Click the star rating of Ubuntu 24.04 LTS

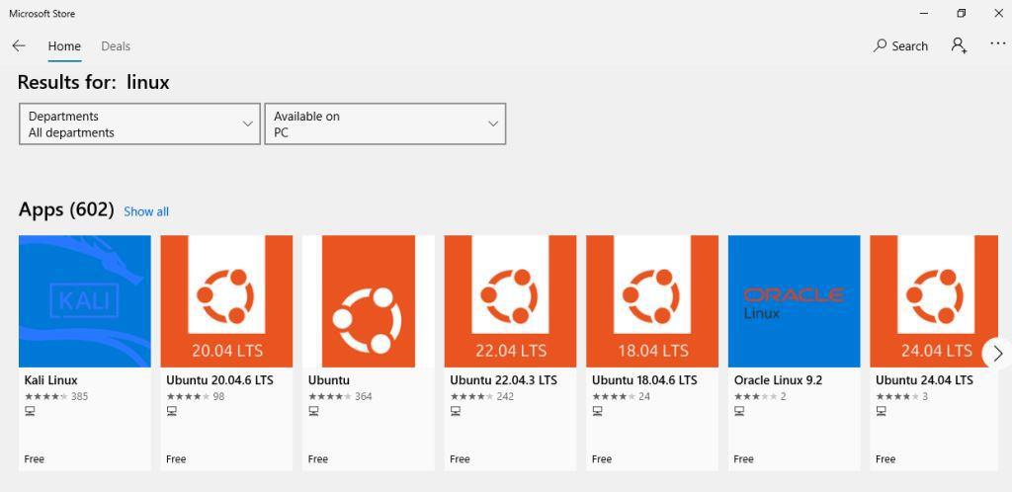897,396
